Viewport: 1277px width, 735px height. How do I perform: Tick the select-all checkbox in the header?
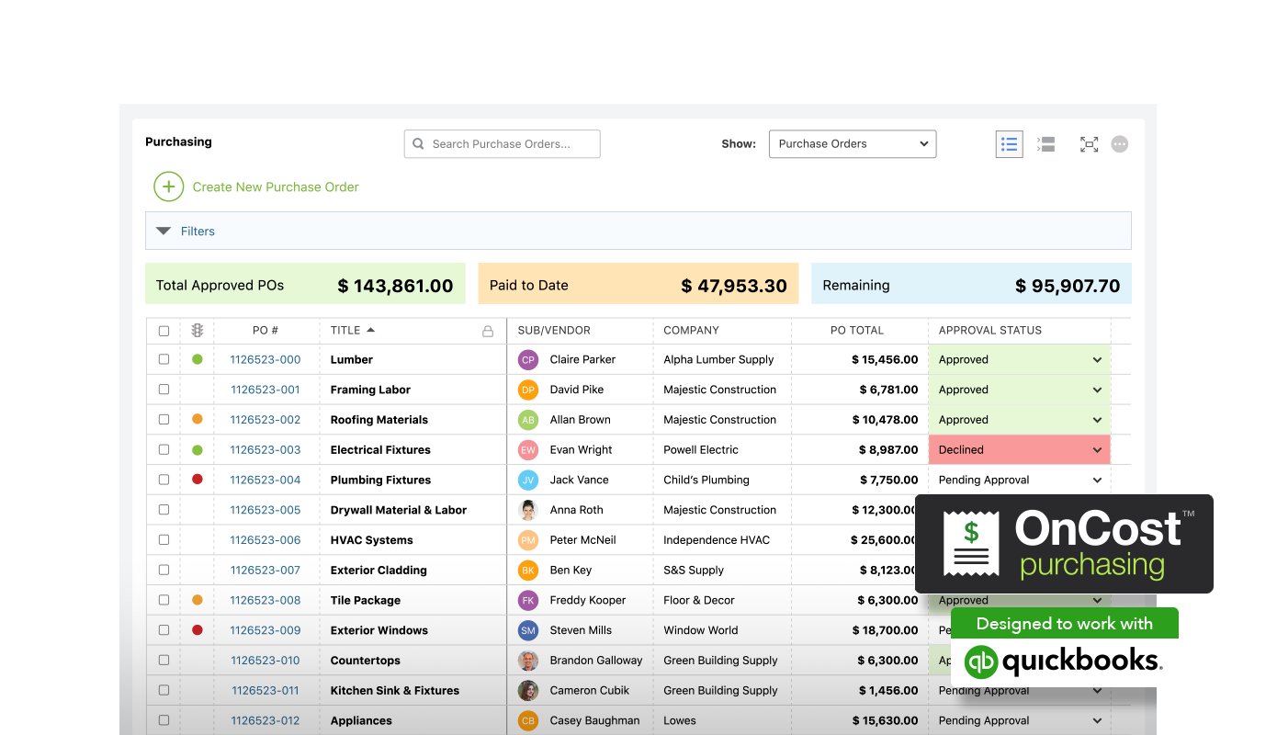(164, 331)
